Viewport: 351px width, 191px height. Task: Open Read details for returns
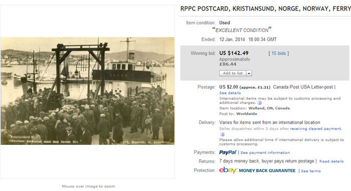(331, 161)
